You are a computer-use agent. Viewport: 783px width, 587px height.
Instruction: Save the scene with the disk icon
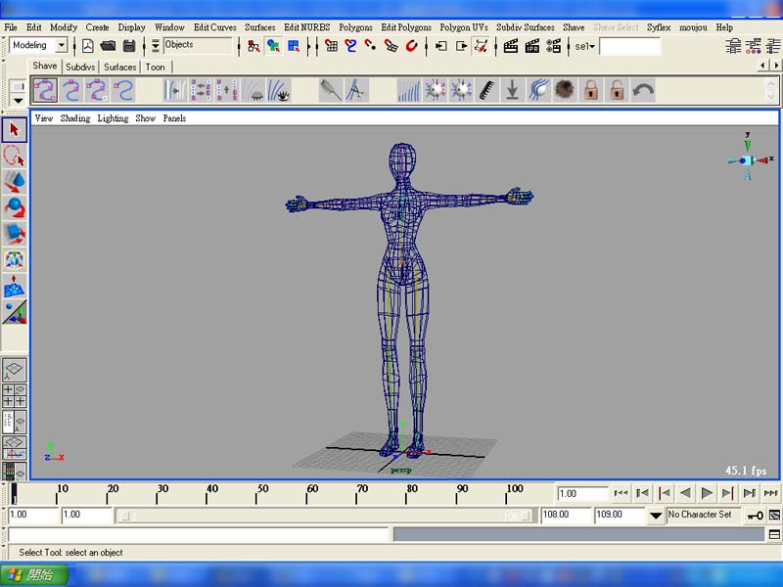click(129, 46)
